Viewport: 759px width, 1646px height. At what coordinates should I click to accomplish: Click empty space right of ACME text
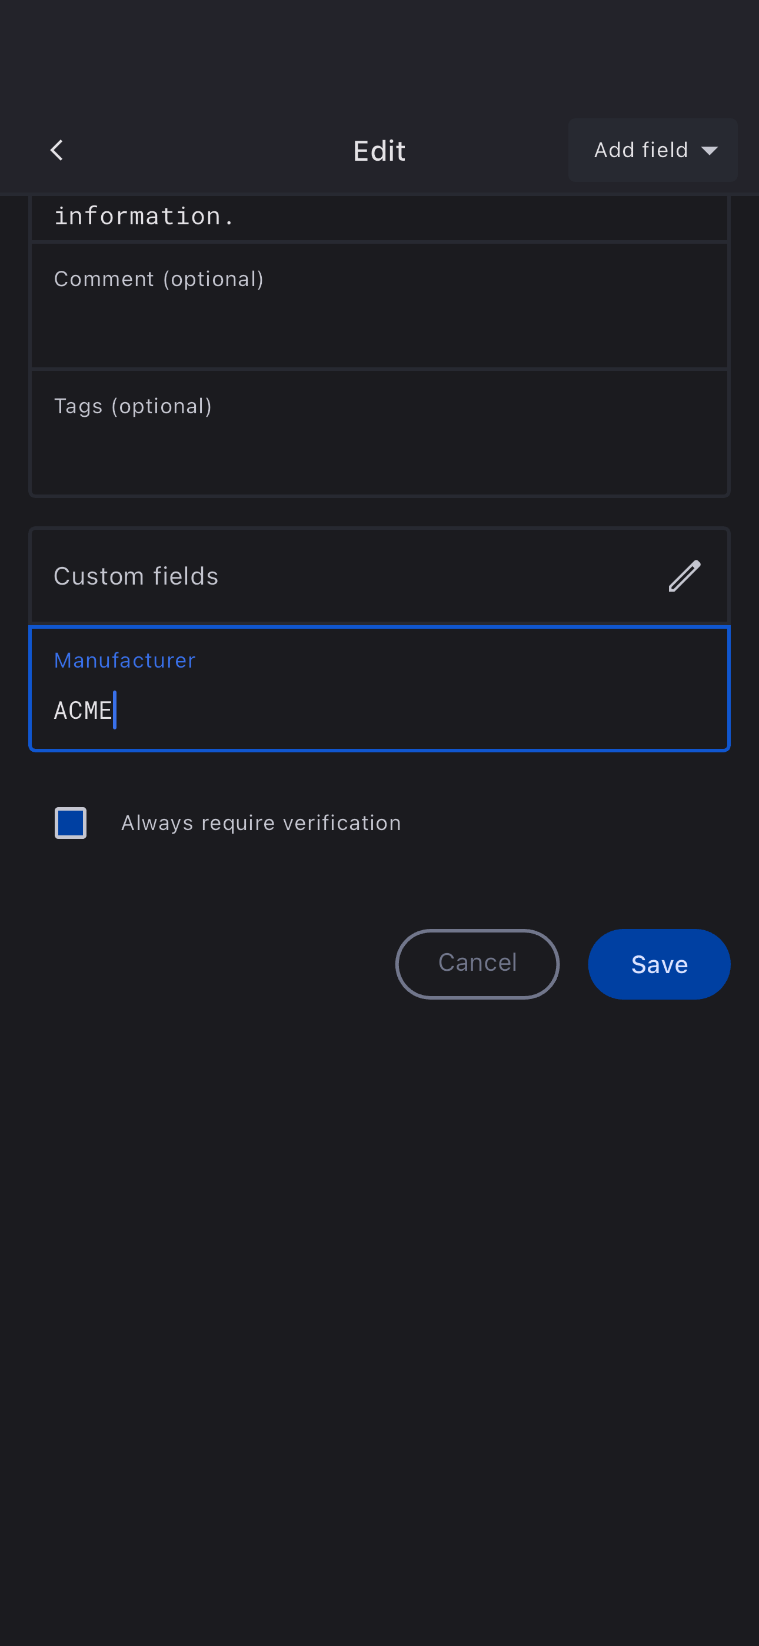tap(415, 711)
